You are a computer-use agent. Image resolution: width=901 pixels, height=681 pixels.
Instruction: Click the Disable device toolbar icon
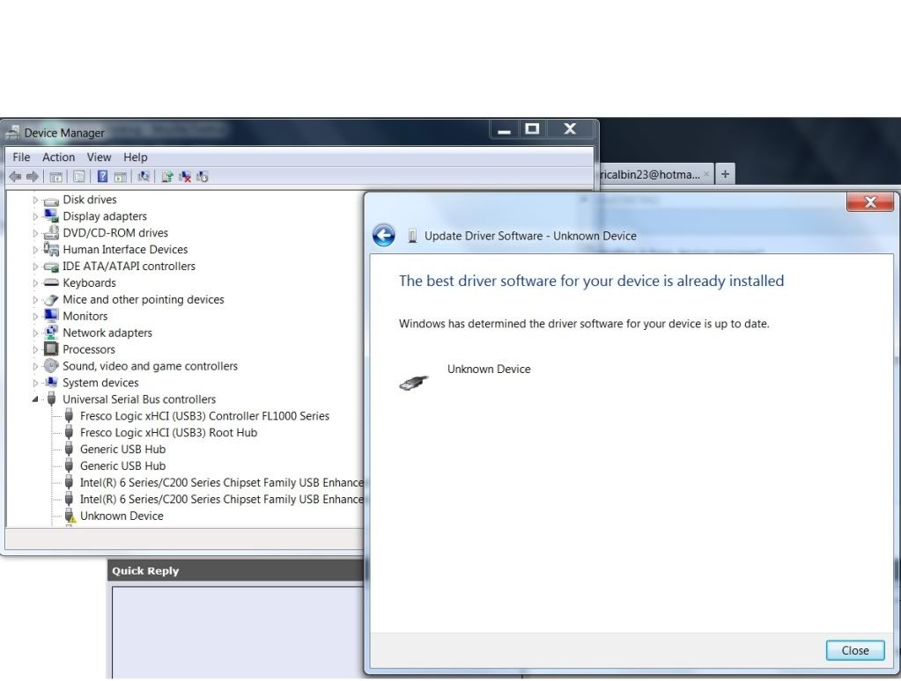(203, 177)
